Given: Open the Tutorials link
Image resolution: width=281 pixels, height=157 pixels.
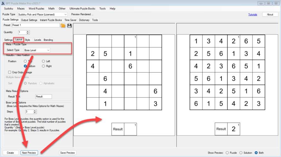Looking at the screenshot, I should click(252, 15).
